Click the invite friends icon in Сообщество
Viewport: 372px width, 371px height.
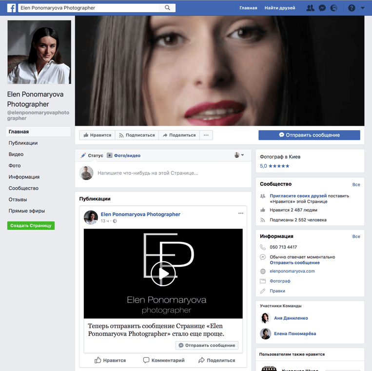263,196
